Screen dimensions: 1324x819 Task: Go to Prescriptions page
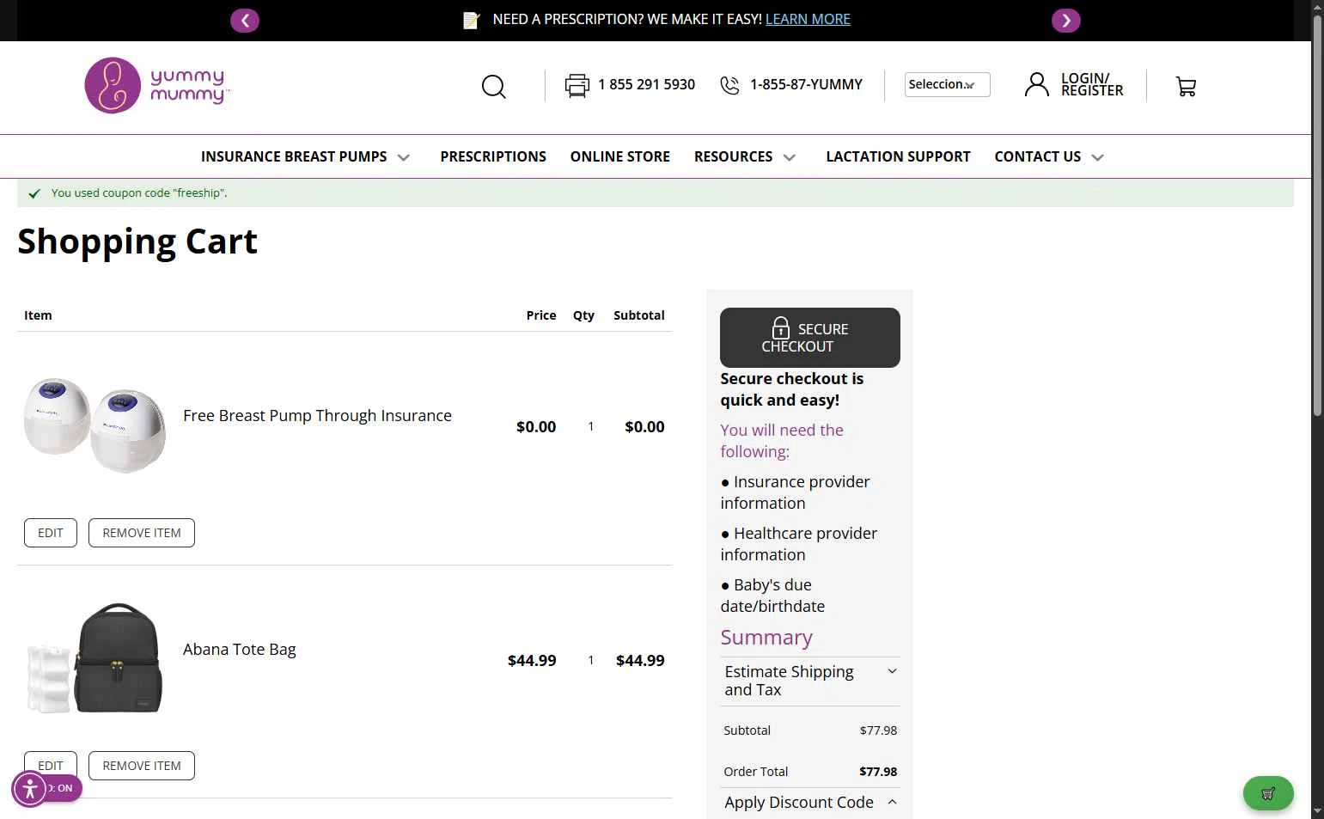coord(493,156)
